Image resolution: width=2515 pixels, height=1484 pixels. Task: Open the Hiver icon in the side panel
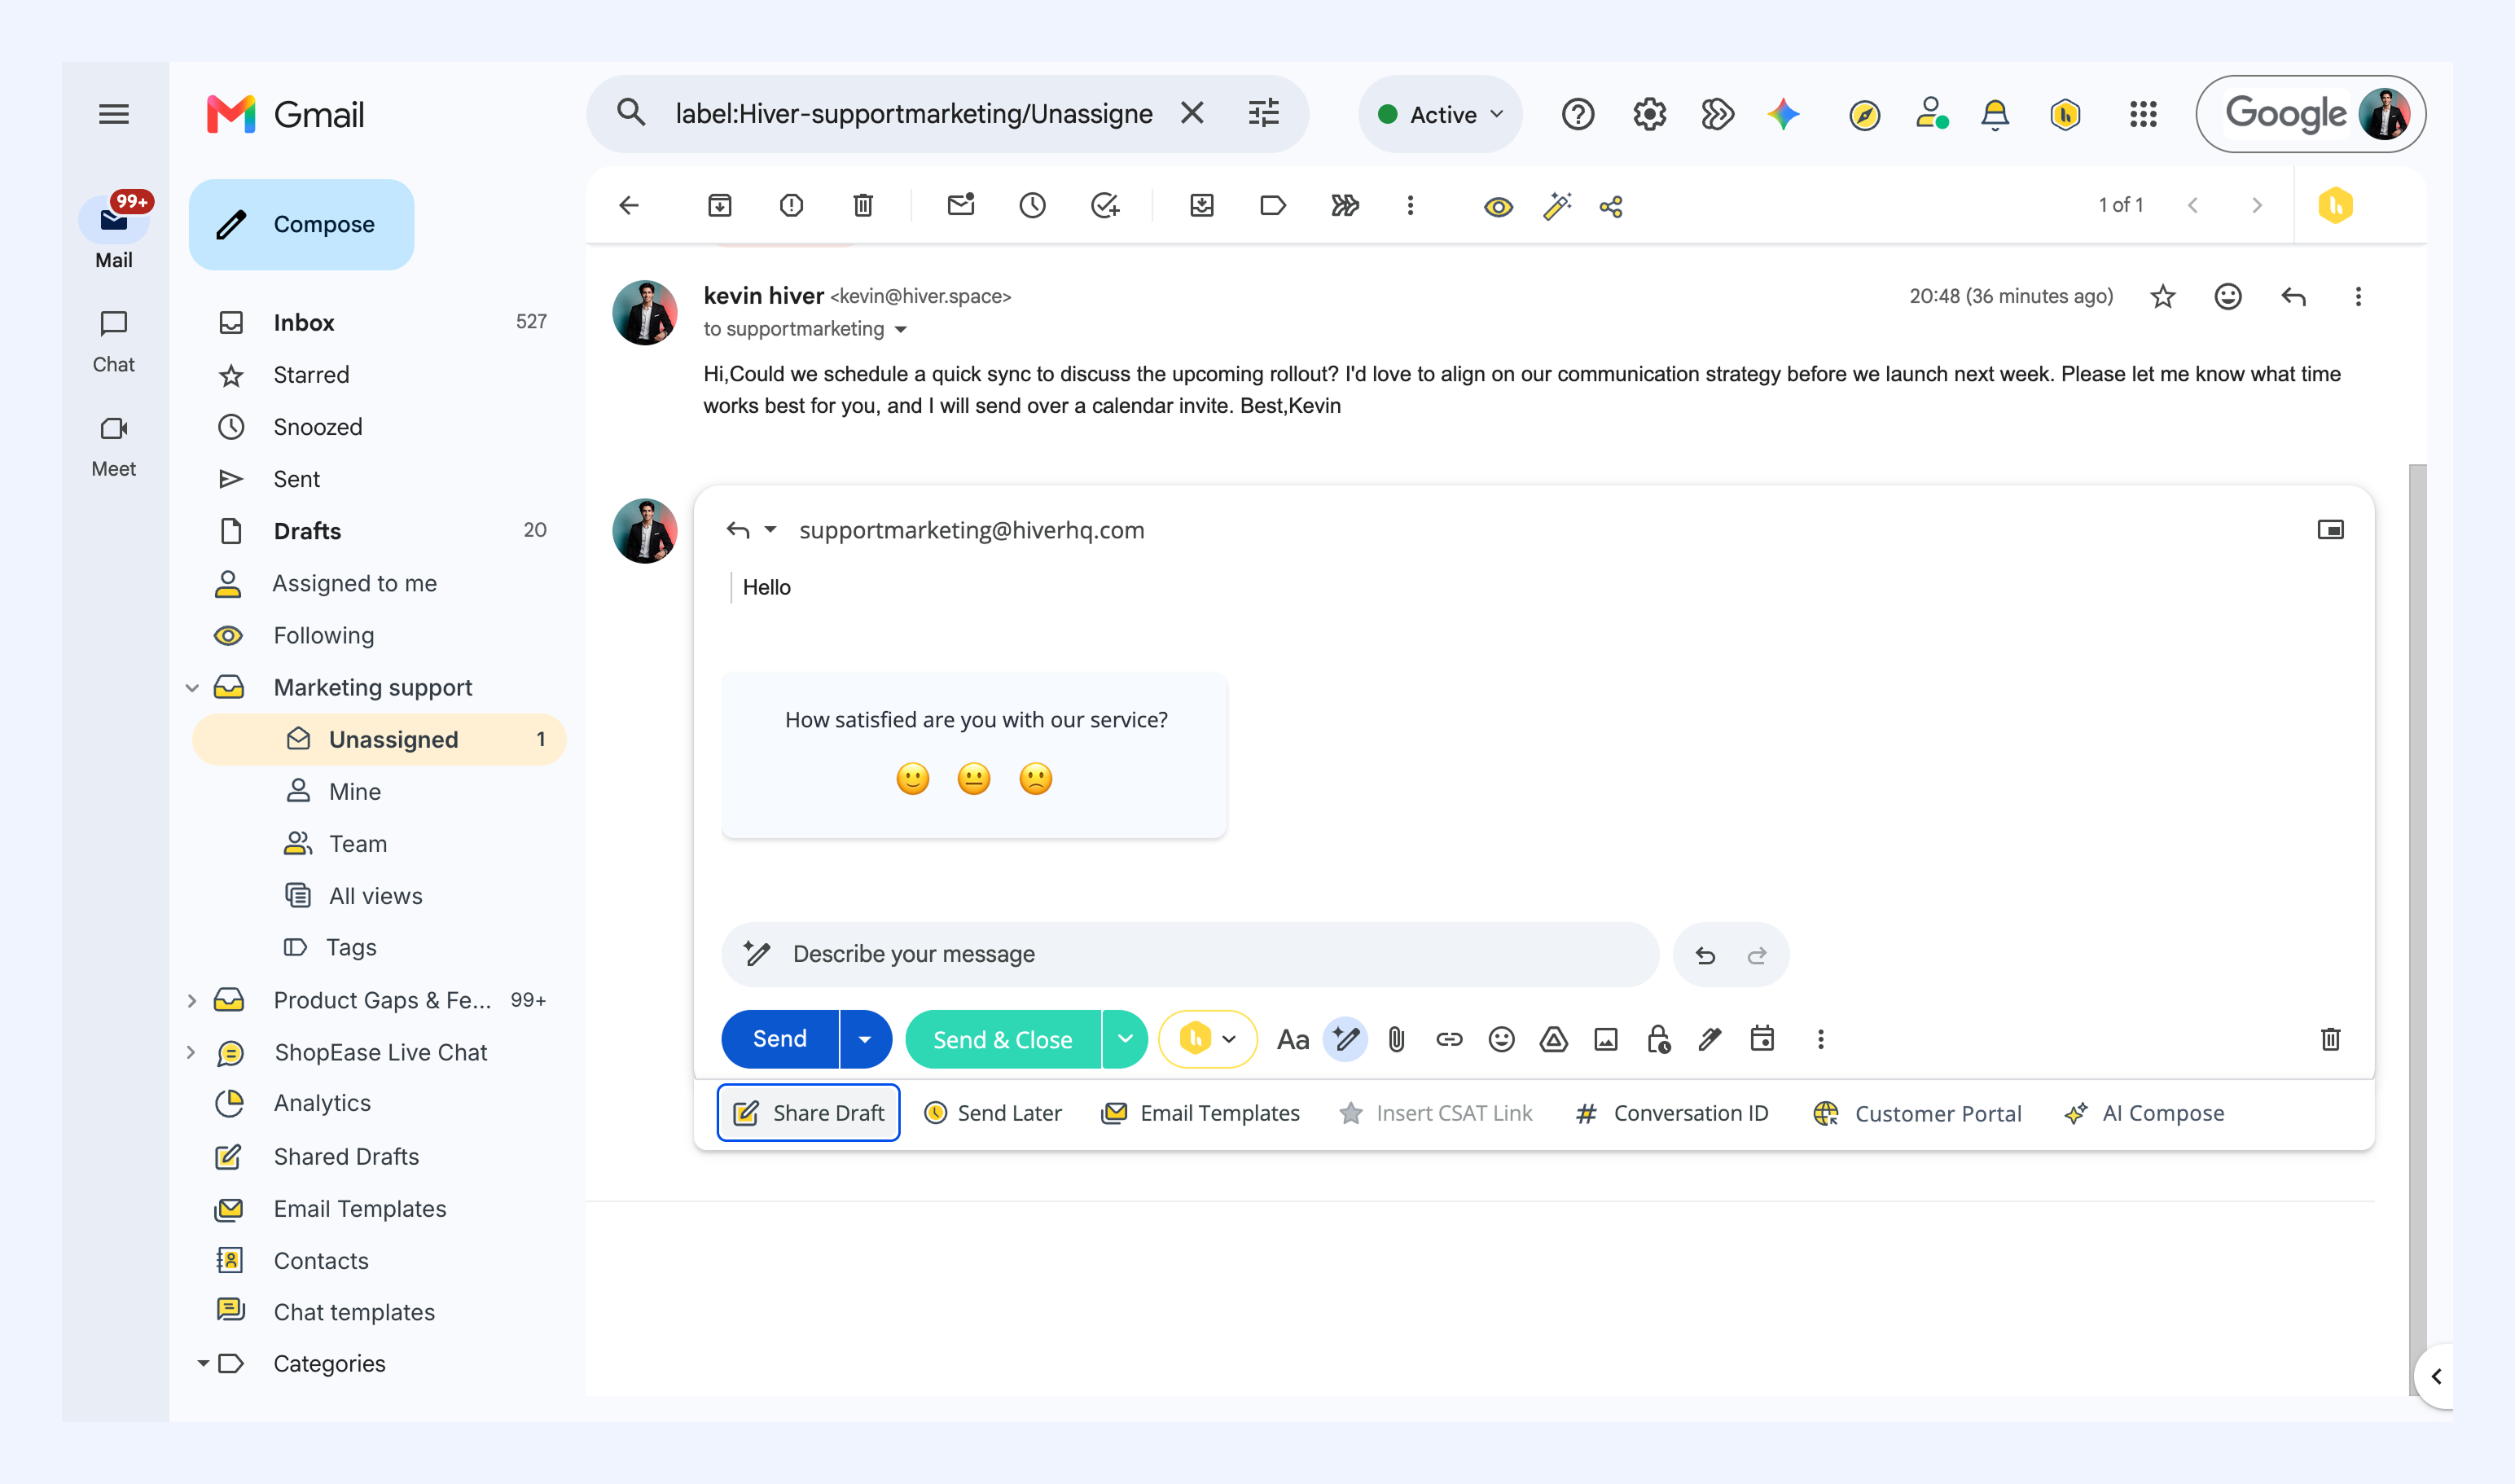click(x=2336, y=205)
